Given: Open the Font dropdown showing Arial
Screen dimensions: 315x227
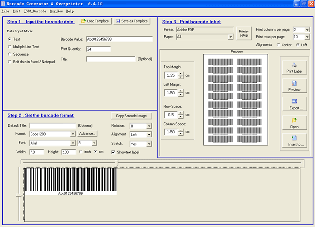Looking at the screenshot, I should 73,143.
